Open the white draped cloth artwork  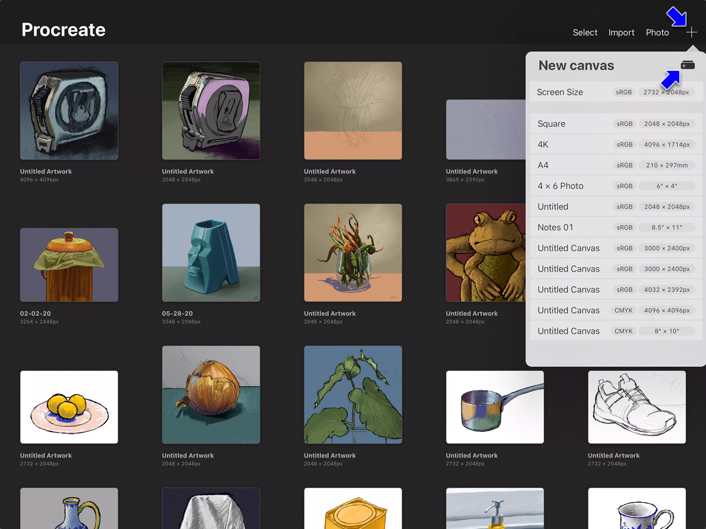pos(211,508)
